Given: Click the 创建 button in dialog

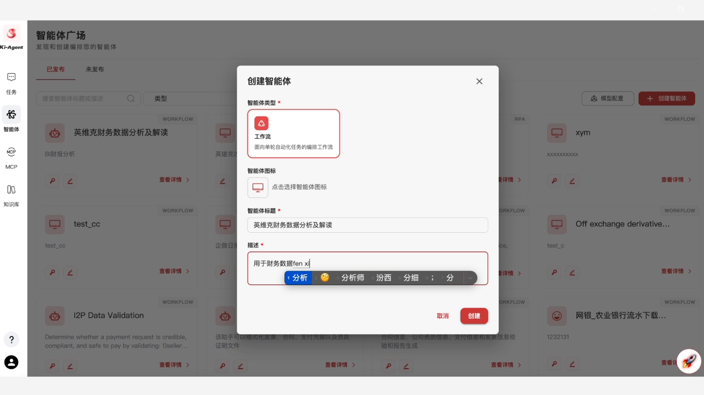Looking at the screenshot, I should coord(474,316).
